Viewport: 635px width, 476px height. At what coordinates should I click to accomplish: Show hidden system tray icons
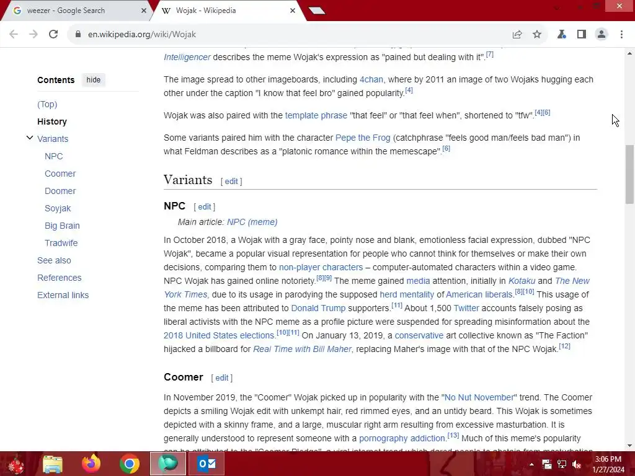pos(531,464)
